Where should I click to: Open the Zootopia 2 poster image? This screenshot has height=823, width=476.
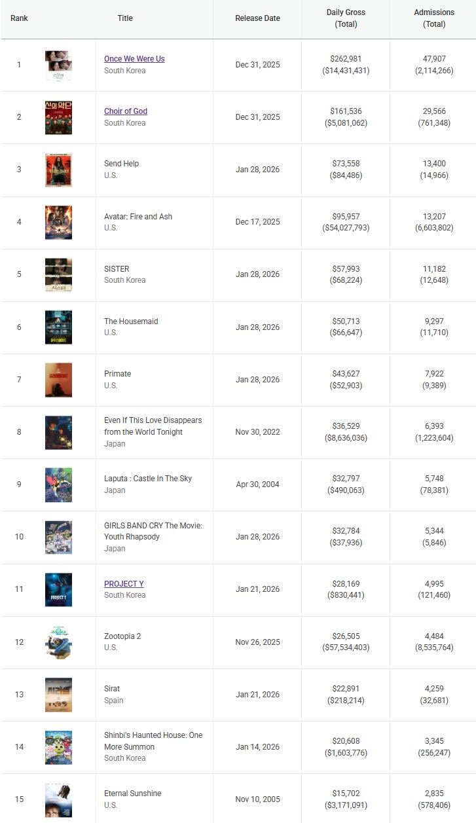[58, 642]
